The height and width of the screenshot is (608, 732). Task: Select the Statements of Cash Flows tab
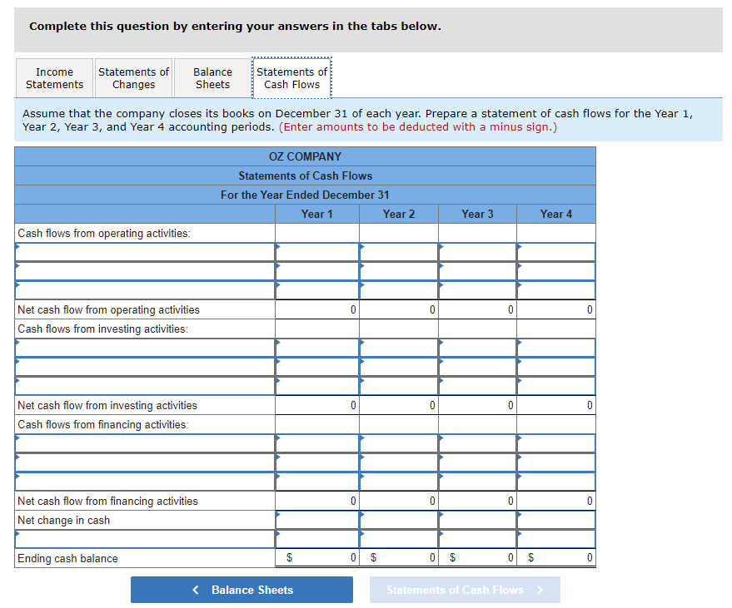(291, 78)
